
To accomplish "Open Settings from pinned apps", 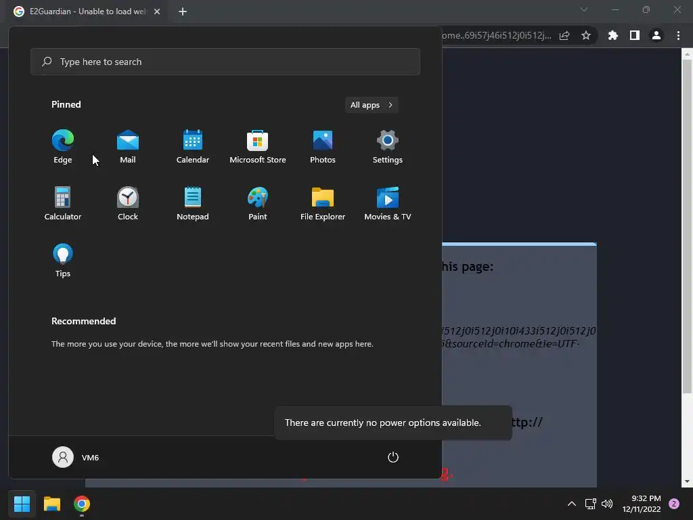I will coord(388,147).
